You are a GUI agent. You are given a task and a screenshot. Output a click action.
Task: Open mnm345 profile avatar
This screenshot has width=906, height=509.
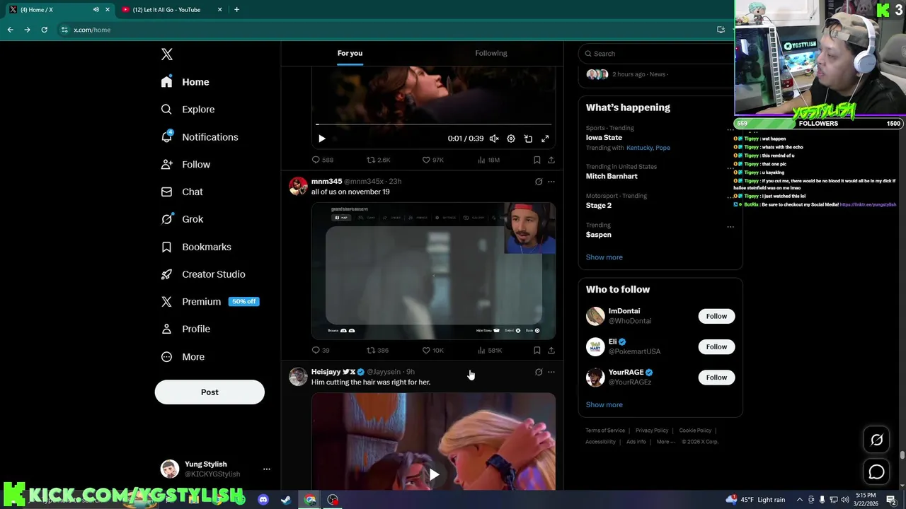click(x=298, y=186)
